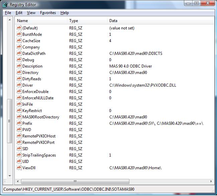Click the (value not set) data cell
The image size is (217, 196).
(x=122, y=28)
